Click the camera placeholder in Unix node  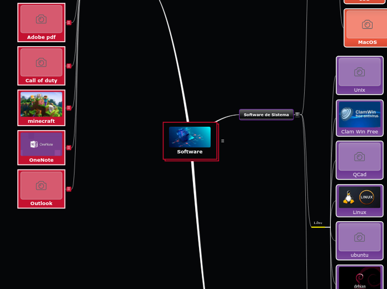360,72
